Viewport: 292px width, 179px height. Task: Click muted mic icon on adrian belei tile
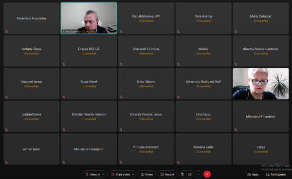point(6,163)
